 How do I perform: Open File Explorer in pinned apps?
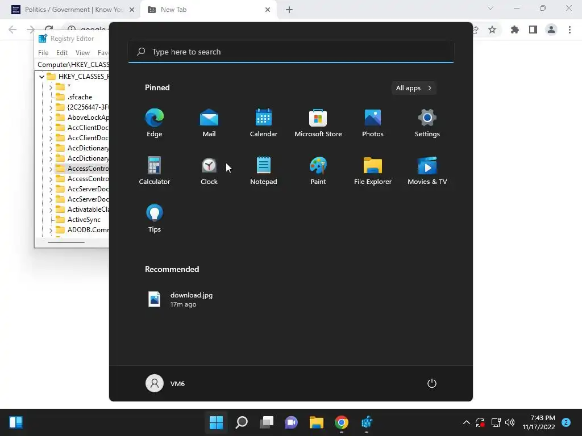(x=373, y=170)
